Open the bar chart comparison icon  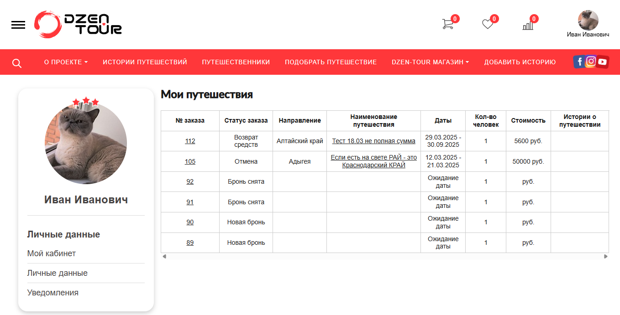[x=528, y=25]
